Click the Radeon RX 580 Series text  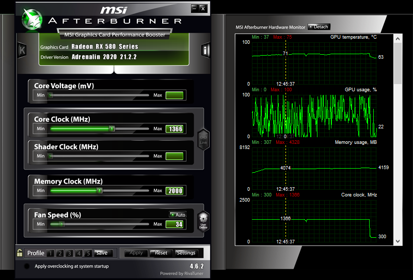[105, 46]
